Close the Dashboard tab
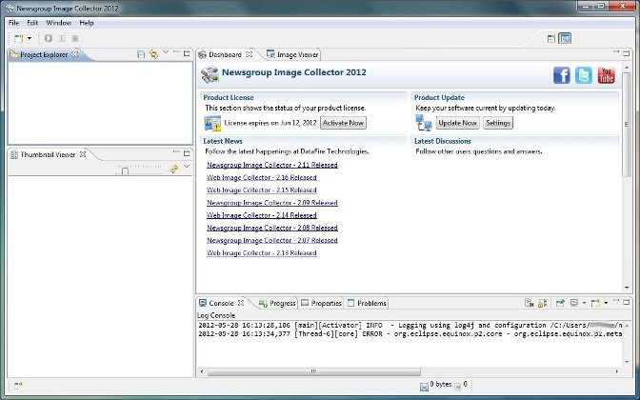The height and width of the screenshot is (400, 640). point(250,54)
